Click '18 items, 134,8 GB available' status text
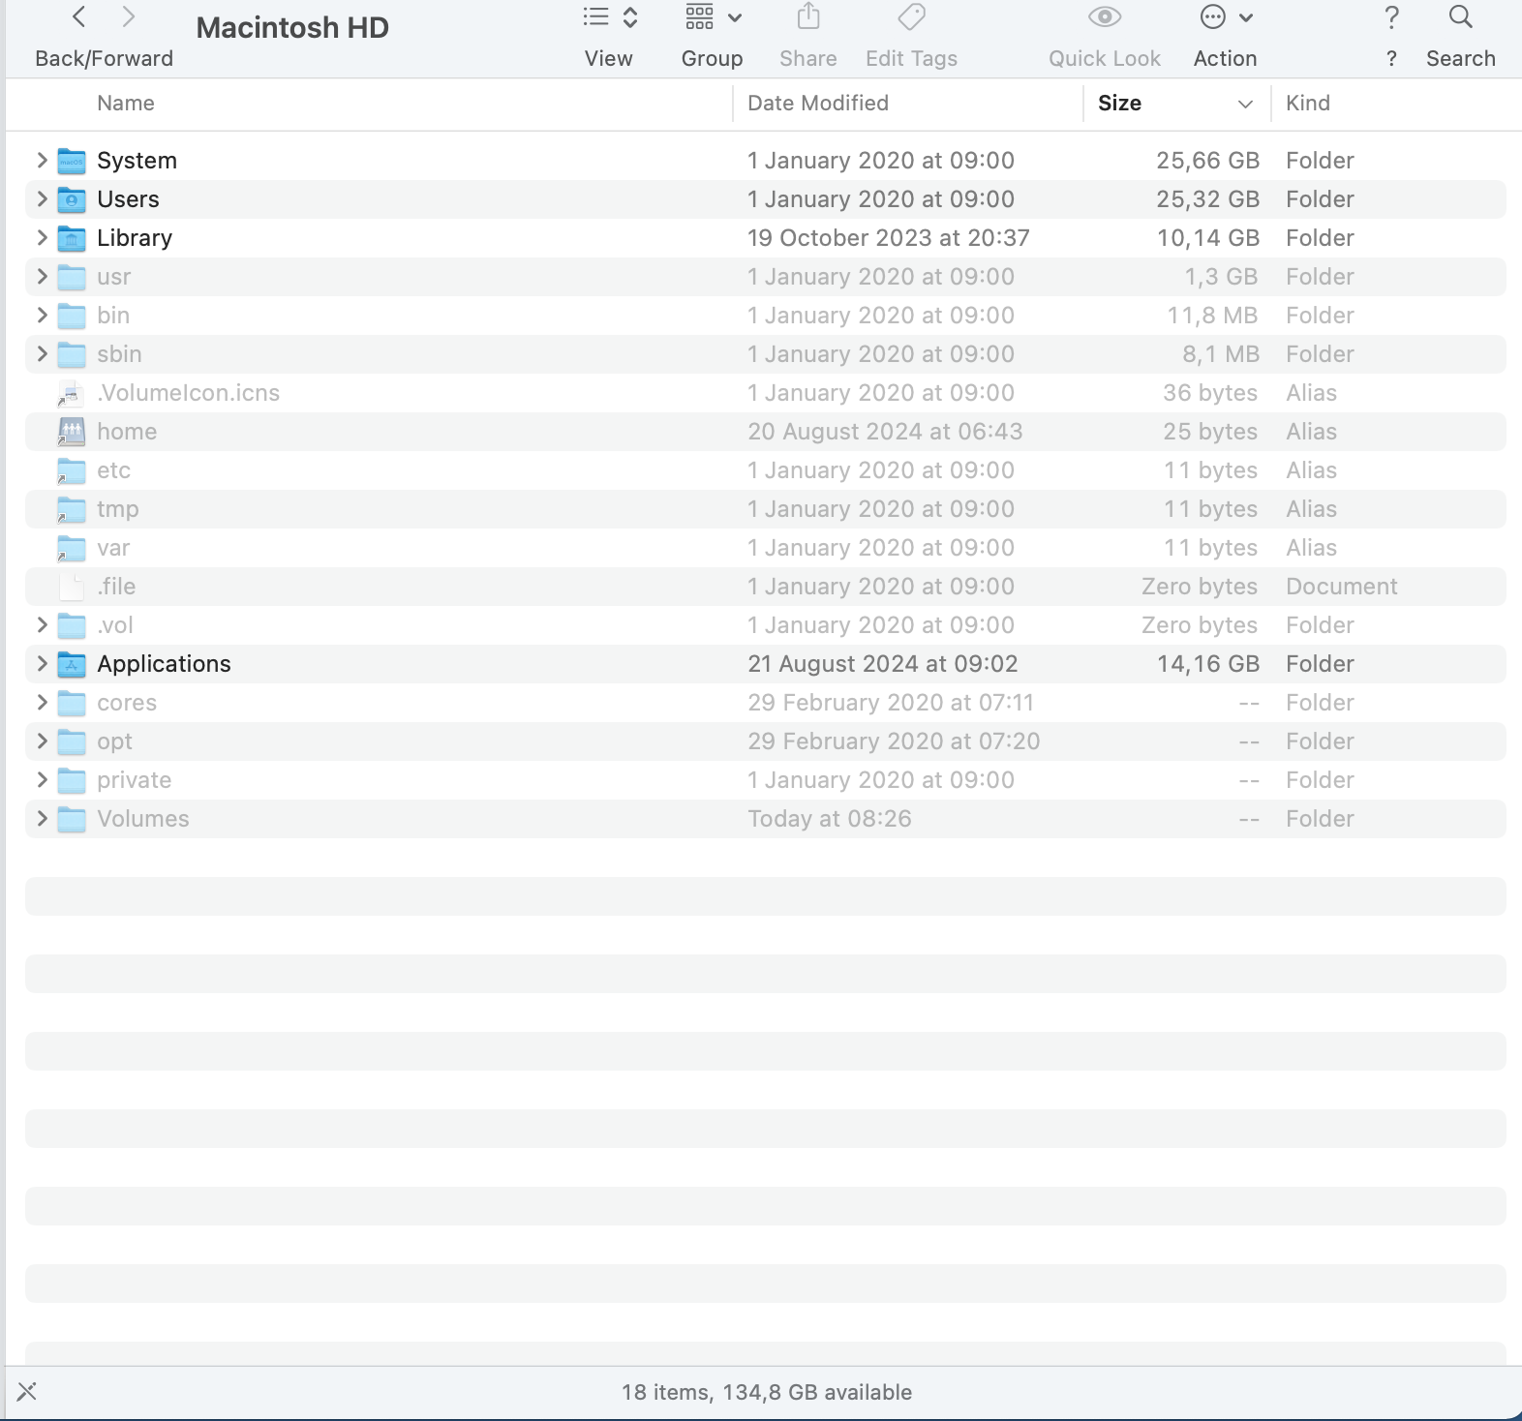Screen dimensions: 1522x1421 click(767, 1392)
